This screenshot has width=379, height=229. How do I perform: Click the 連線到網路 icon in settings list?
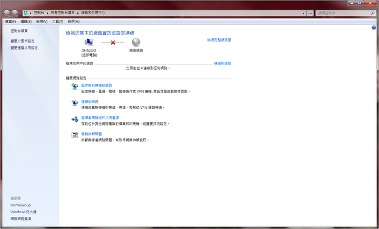[x=75, y=103]
